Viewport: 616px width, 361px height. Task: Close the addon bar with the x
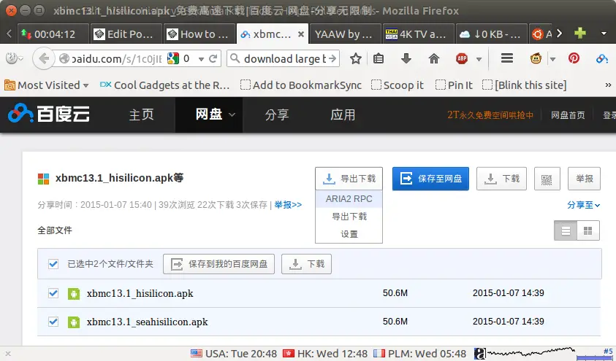click(x=8, y=354)
